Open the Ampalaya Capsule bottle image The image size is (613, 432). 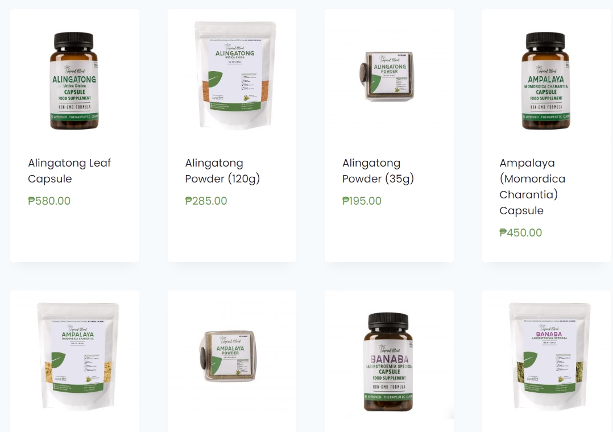(x=546, y=81)
